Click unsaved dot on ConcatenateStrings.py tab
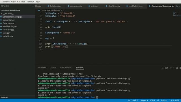The height and width of the screenshot is (102, 181). [x=173, y=6]
